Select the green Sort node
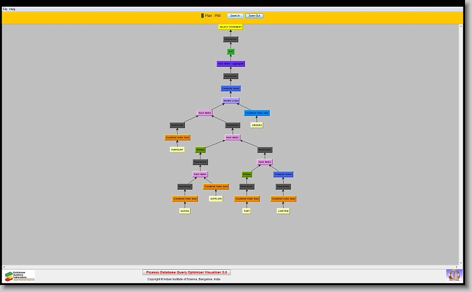 click(x=231, y=52)
